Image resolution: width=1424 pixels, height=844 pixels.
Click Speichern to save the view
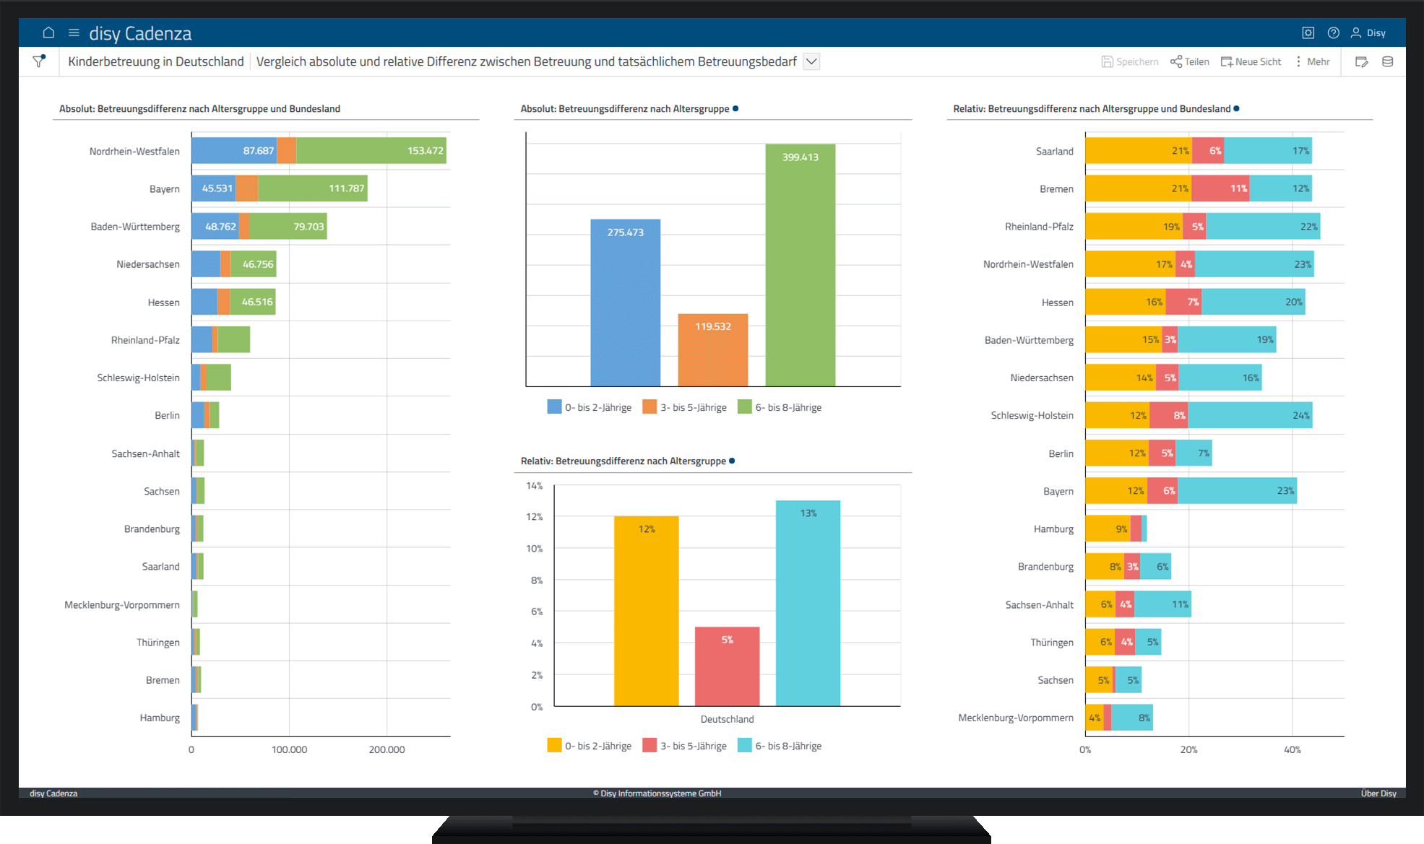[x=1130, y=61]
